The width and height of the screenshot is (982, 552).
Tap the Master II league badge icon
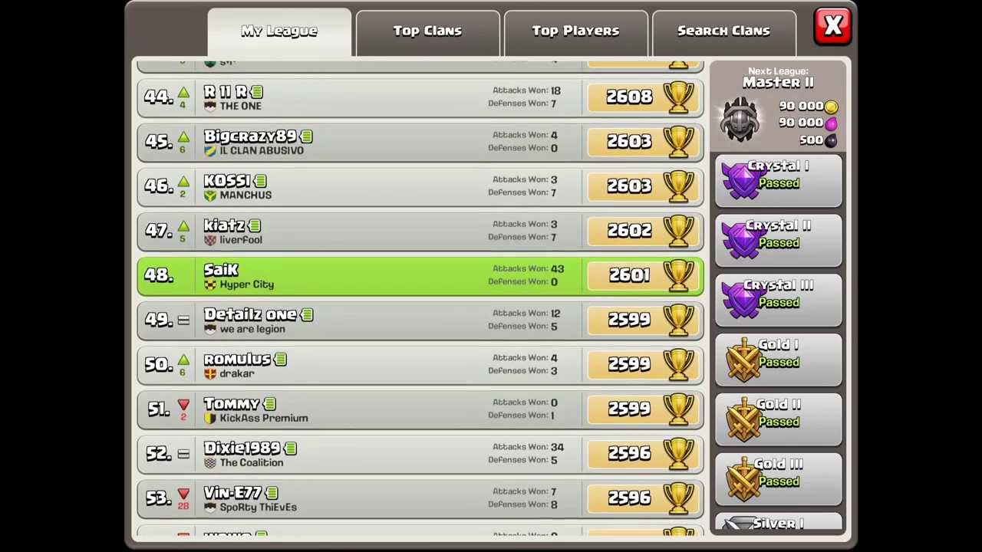740,120
